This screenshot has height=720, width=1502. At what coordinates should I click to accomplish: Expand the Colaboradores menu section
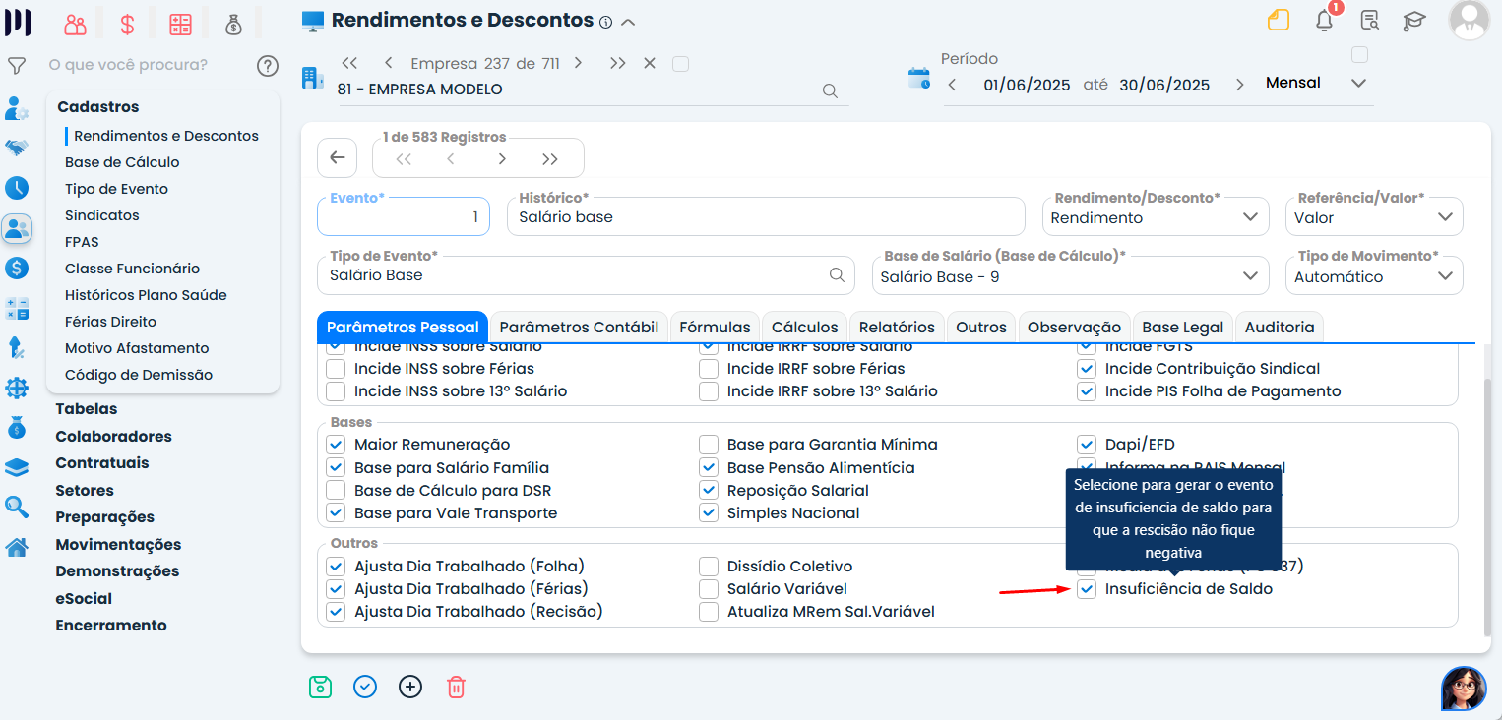click(x=113, y=436)
